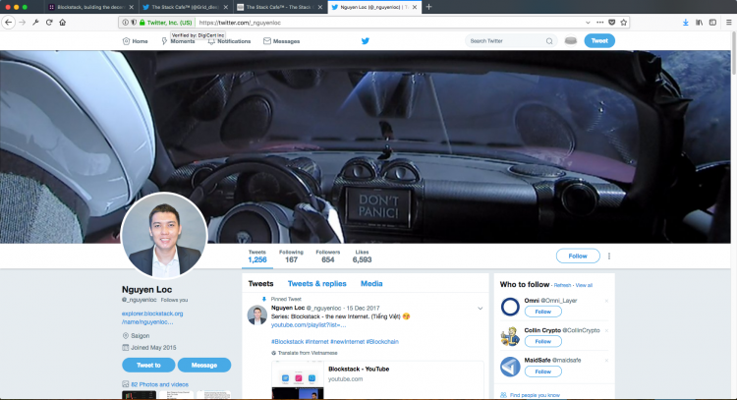Viewport: 737px width, 400px height.
Task: Open the new tab plus button
Action: point(428,7)
